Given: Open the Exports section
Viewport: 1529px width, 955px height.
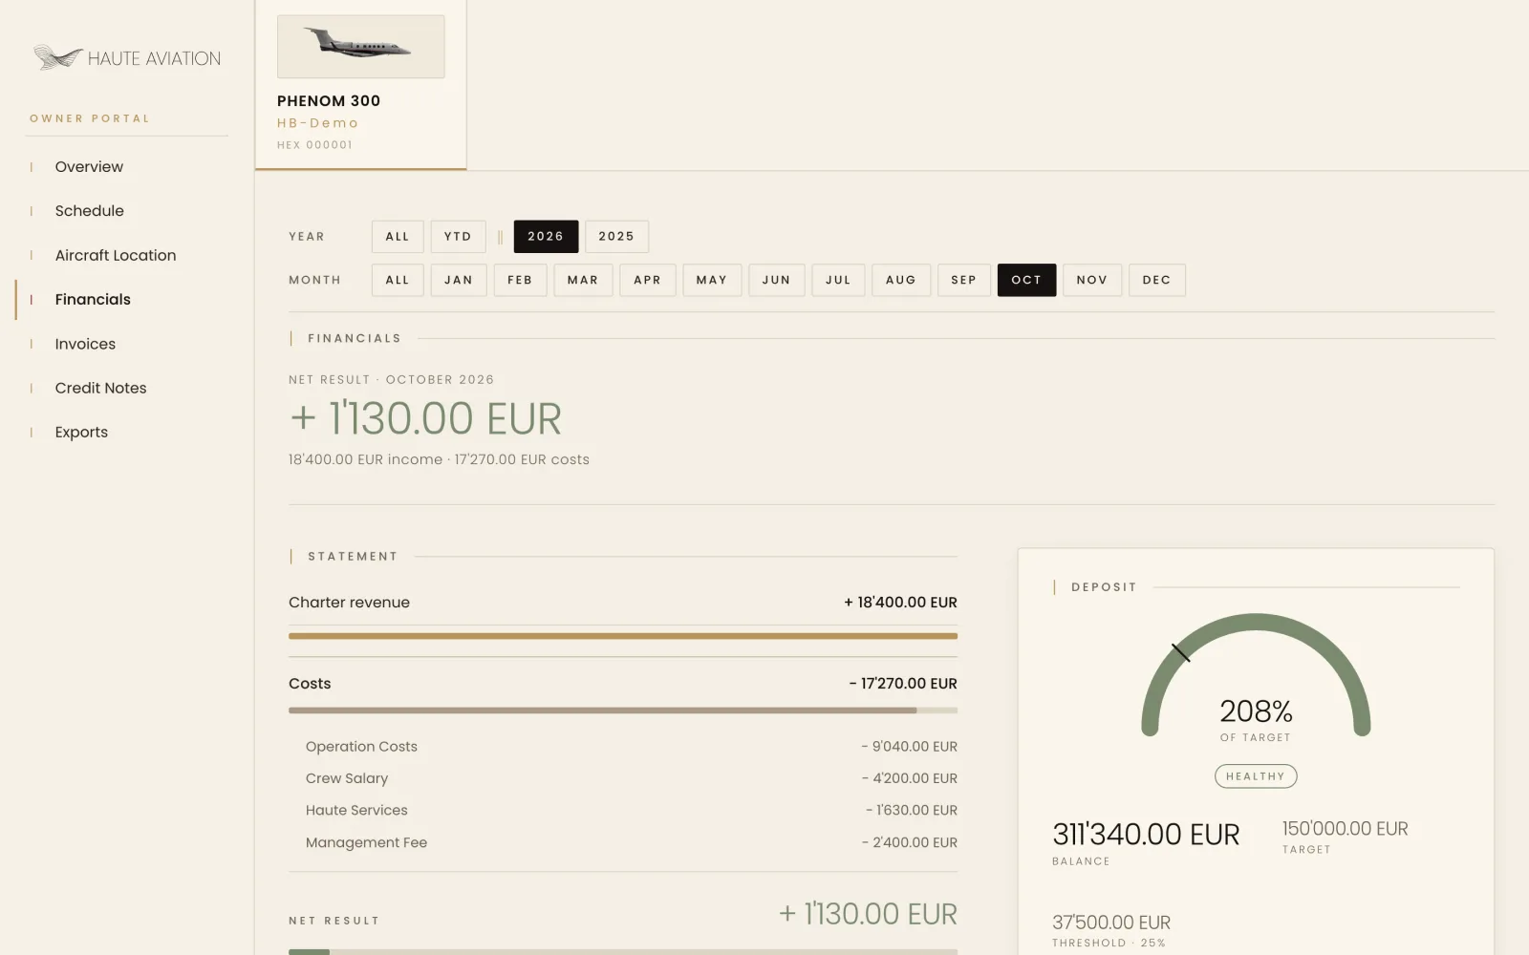Looking at the screenshot, I should pos(81,432).
